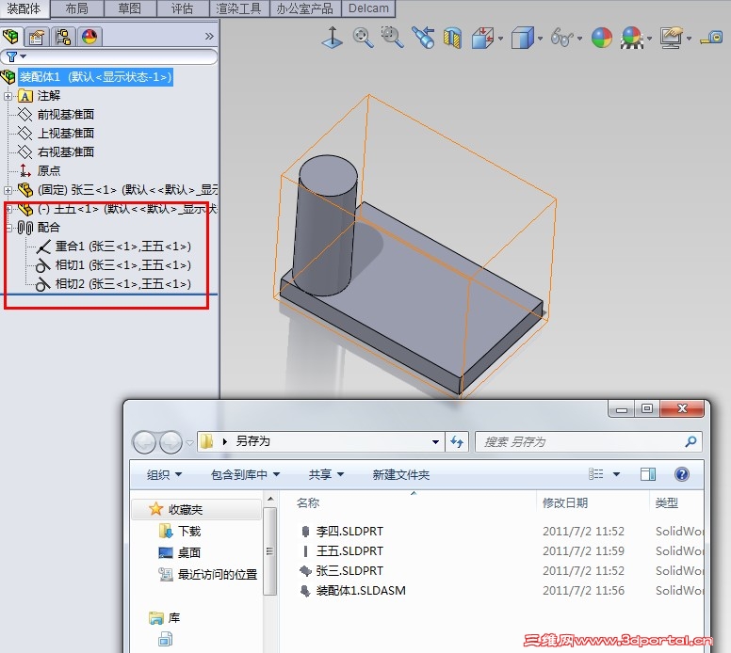Open the View Orientation cube icon
Image resolution: width=731 pixels, height=653 pixels.
483,38
